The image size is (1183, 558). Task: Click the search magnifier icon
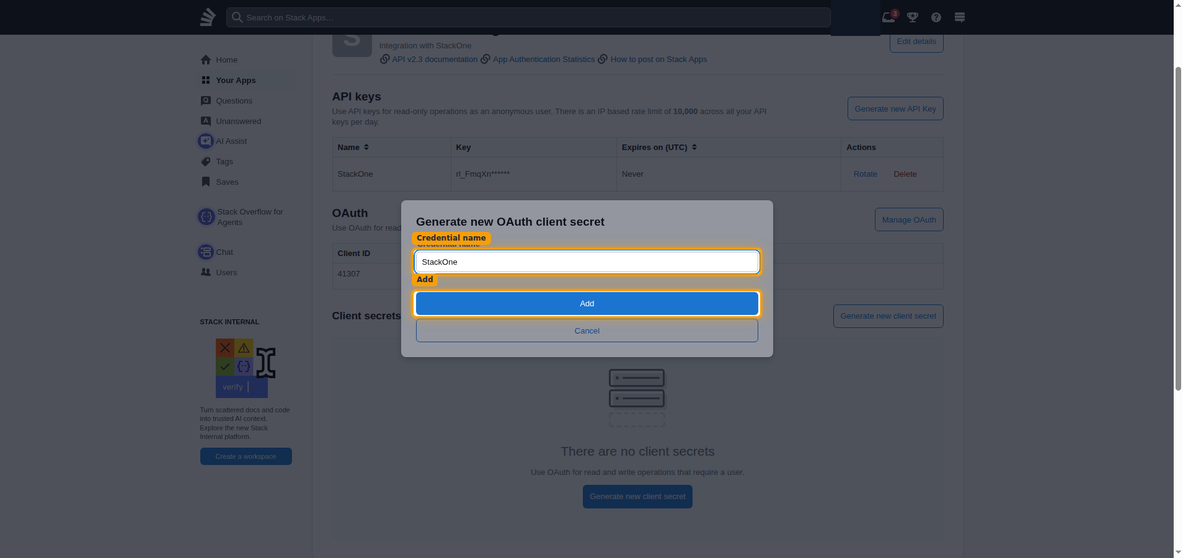[x=237, y=17]
